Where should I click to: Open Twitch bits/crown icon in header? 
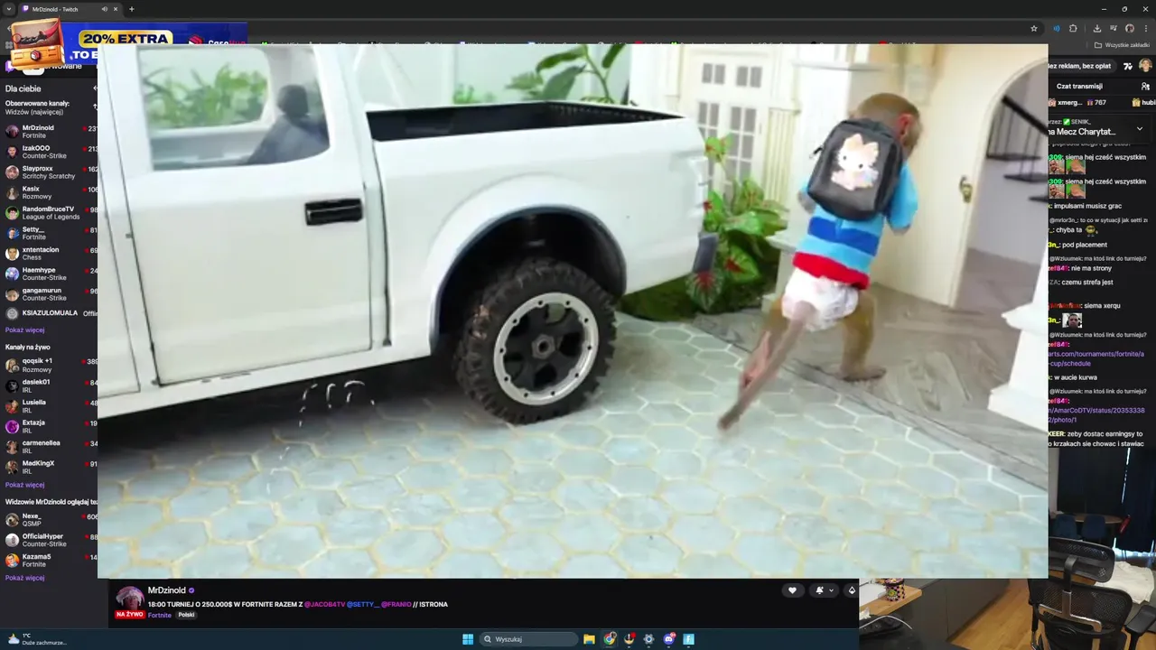[1128, 66]
